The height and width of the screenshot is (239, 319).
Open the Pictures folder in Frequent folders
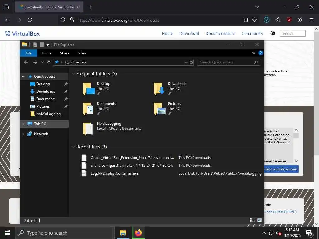159,109
